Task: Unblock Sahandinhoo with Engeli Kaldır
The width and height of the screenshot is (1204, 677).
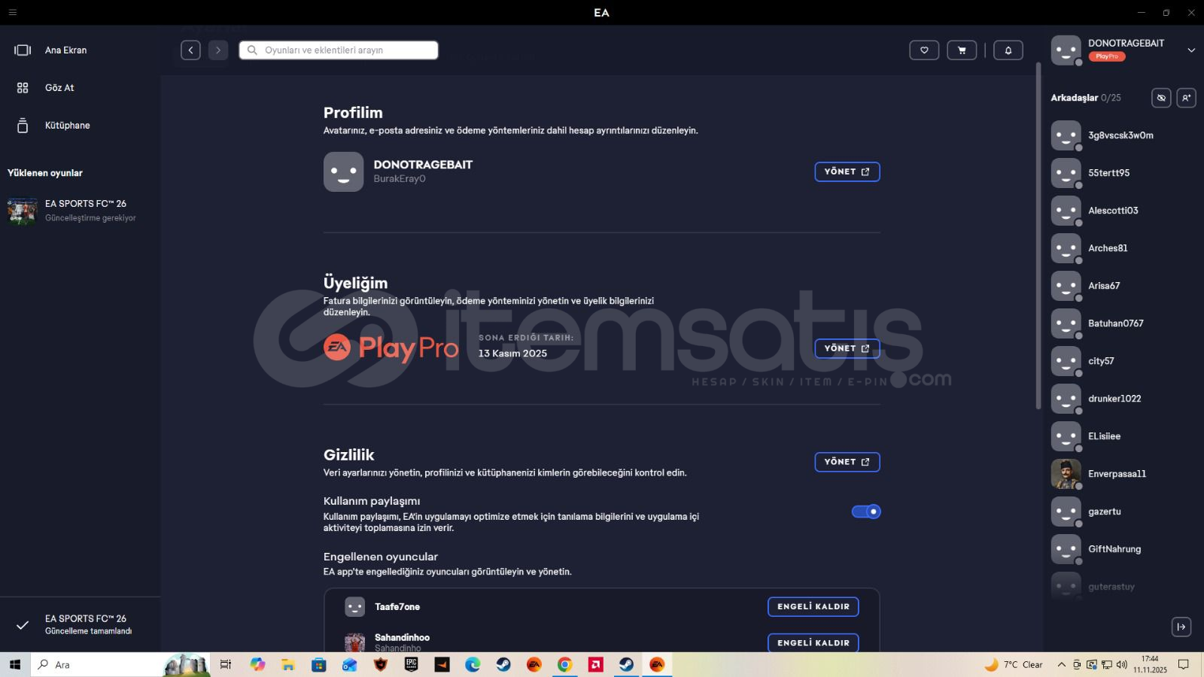Action: point(813,643)
